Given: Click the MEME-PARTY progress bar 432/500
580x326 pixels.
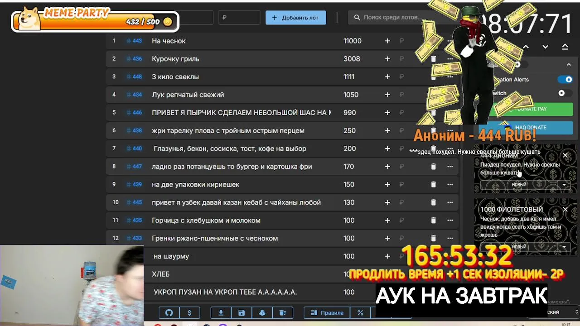Looking at the screenshot, I should 95,21.
